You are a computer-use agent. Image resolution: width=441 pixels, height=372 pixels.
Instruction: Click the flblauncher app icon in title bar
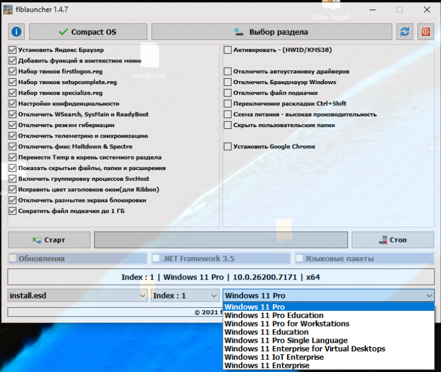point(8,9)
